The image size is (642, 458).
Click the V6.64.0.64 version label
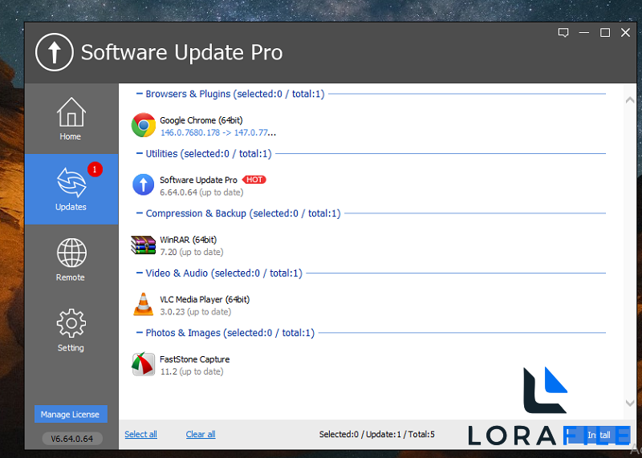pyautogui.click(x=72, y=439)
